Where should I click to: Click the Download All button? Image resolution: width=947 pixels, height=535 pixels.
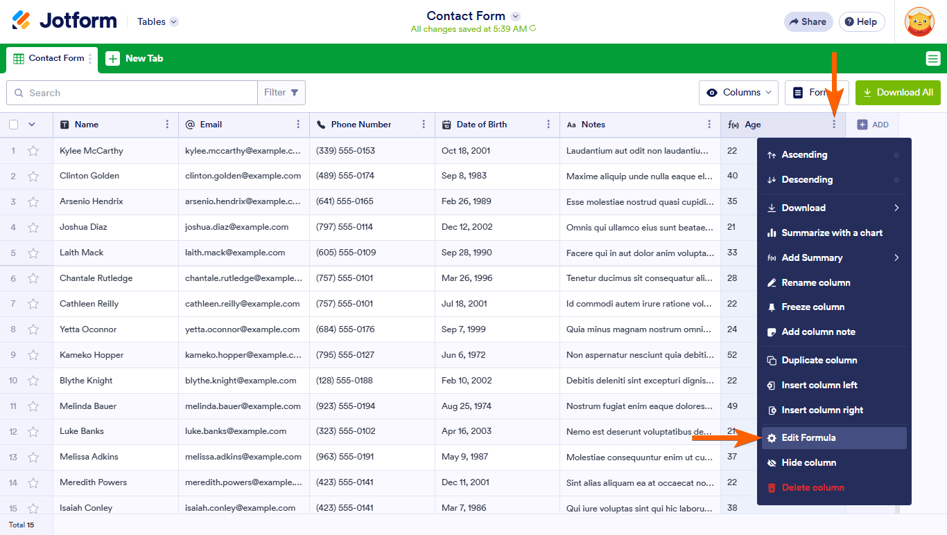coord(898,93)
